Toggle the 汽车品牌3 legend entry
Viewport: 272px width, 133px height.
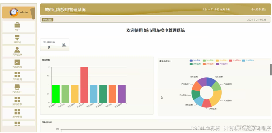[x=221, y=61]
